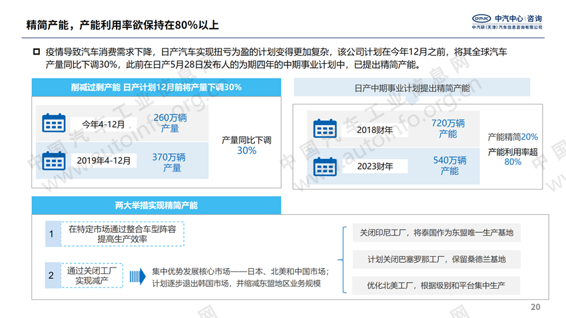Click the page number 20
566x318 pixels.
(535, 307)
